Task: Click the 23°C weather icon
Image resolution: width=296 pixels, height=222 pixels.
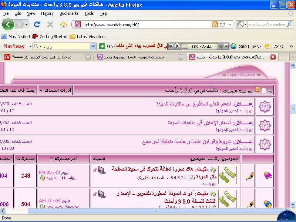Action: click(x=268, y=46)
